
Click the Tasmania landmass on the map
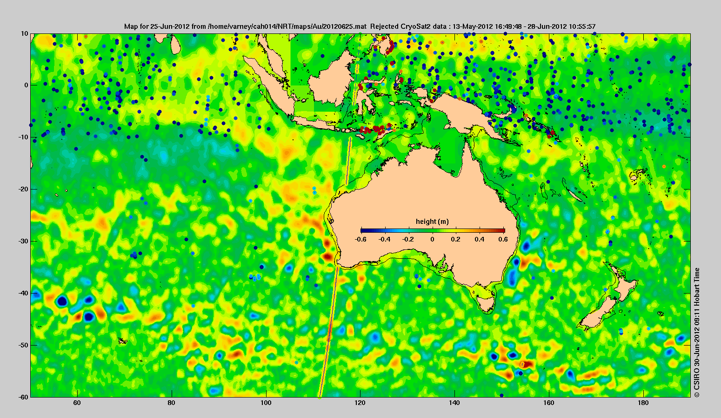487,305
